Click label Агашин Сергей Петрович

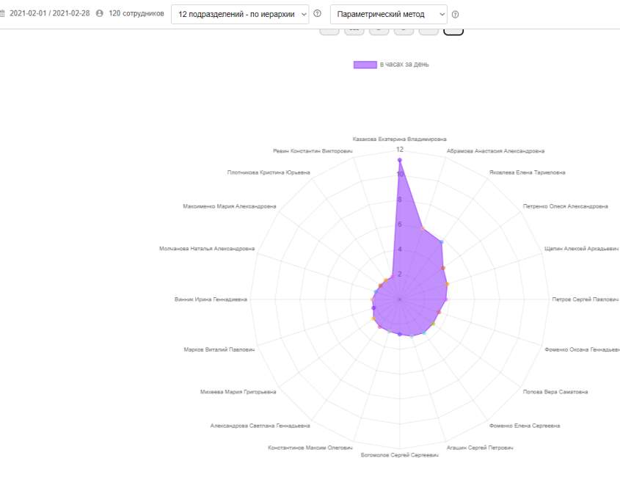click(480, 448)
